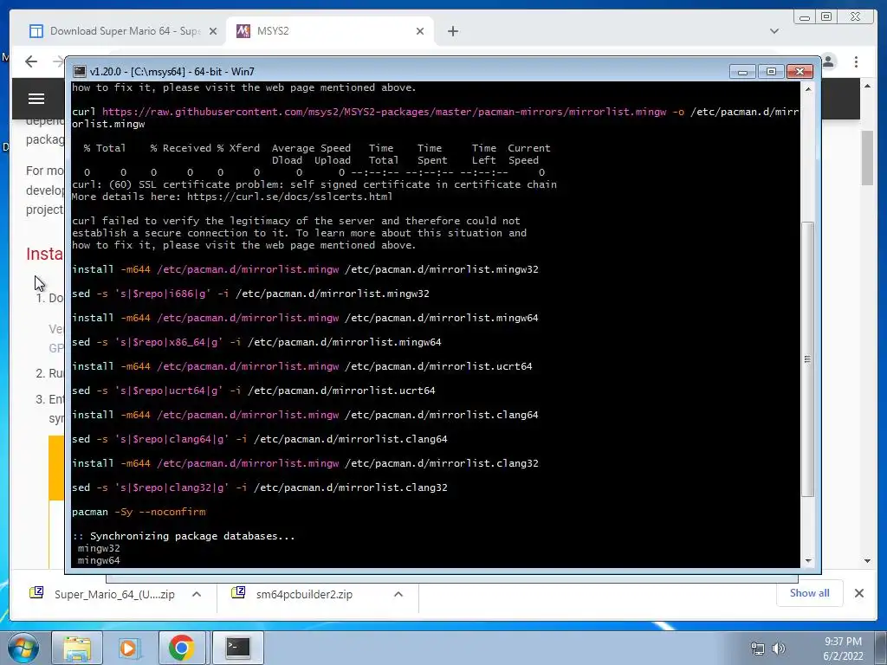
Task: Click the curl.se sslcerts URL text
Action: [x=289, y=197]
